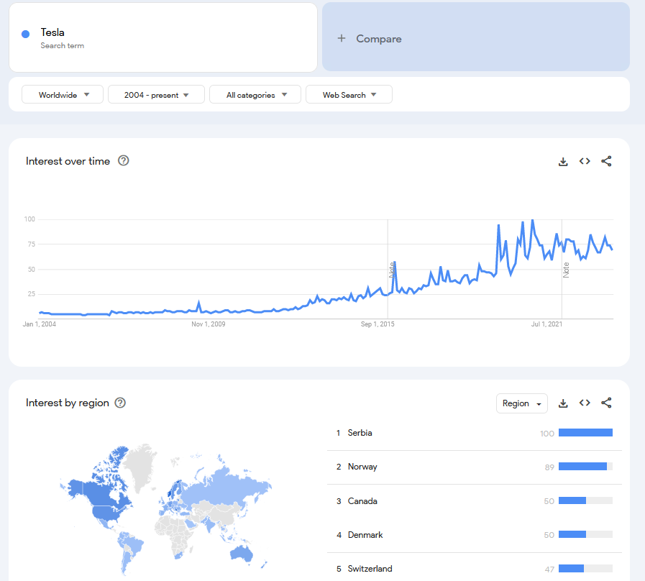The width and height of the screenshot is (645, 581).
Task: Open the 2004 - present time range dropdown
Action: [156, 95]
